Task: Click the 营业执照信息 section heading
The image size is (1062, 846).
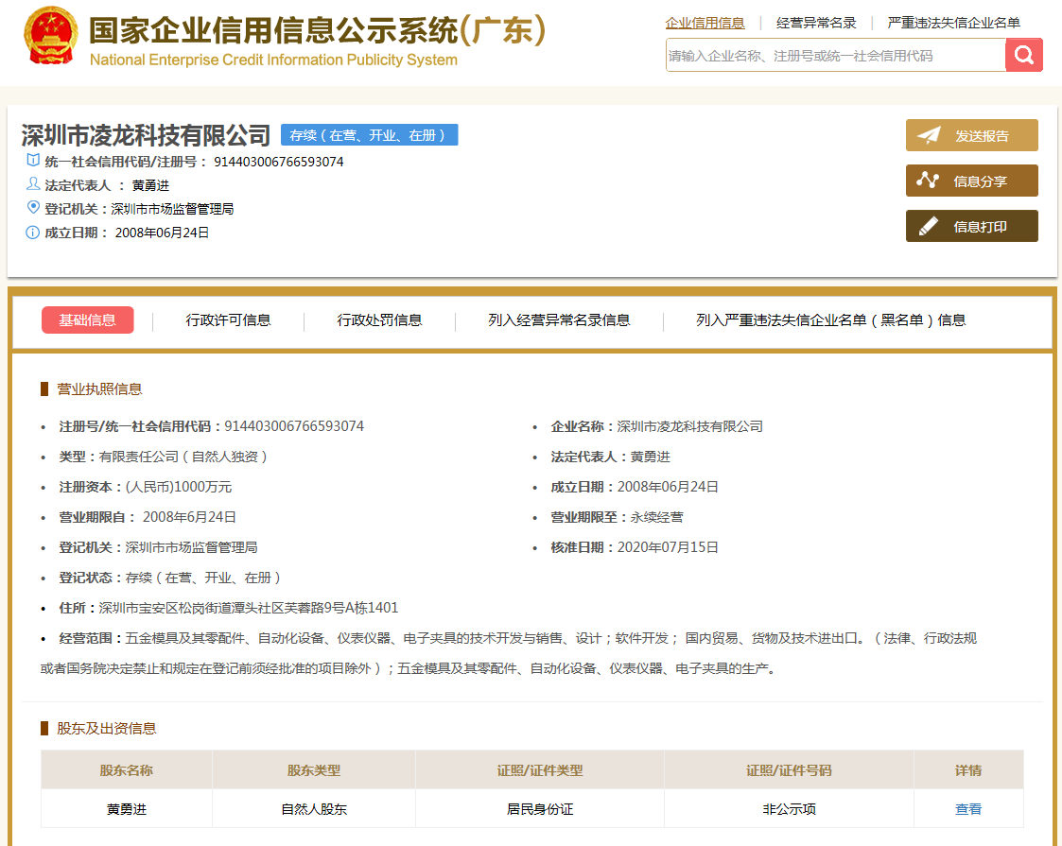Action: coord(99,389)
